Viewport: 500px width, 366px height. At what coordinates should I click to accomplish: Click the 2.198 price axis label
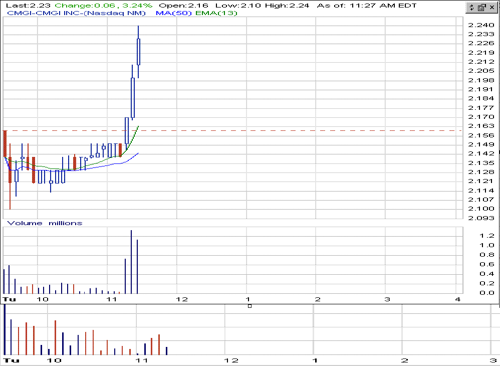pos(481,80)
